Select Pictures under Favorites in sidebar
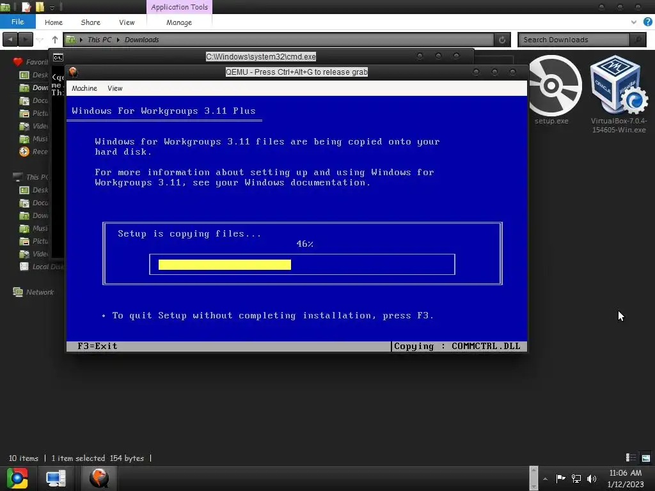The width and height of the screenshot is (655, 491). pos(34,113)
